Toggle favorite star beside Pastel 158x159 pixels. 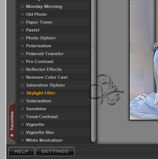(22, 30)
